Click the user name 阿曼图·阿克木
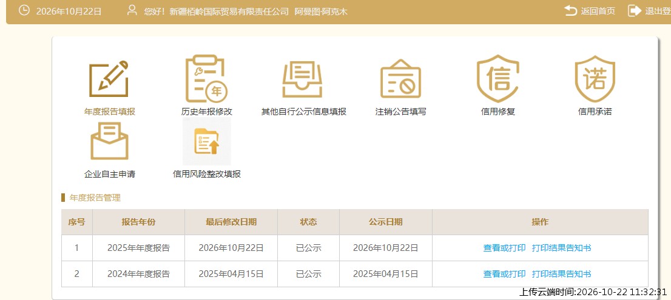 (x=321, y=12)
